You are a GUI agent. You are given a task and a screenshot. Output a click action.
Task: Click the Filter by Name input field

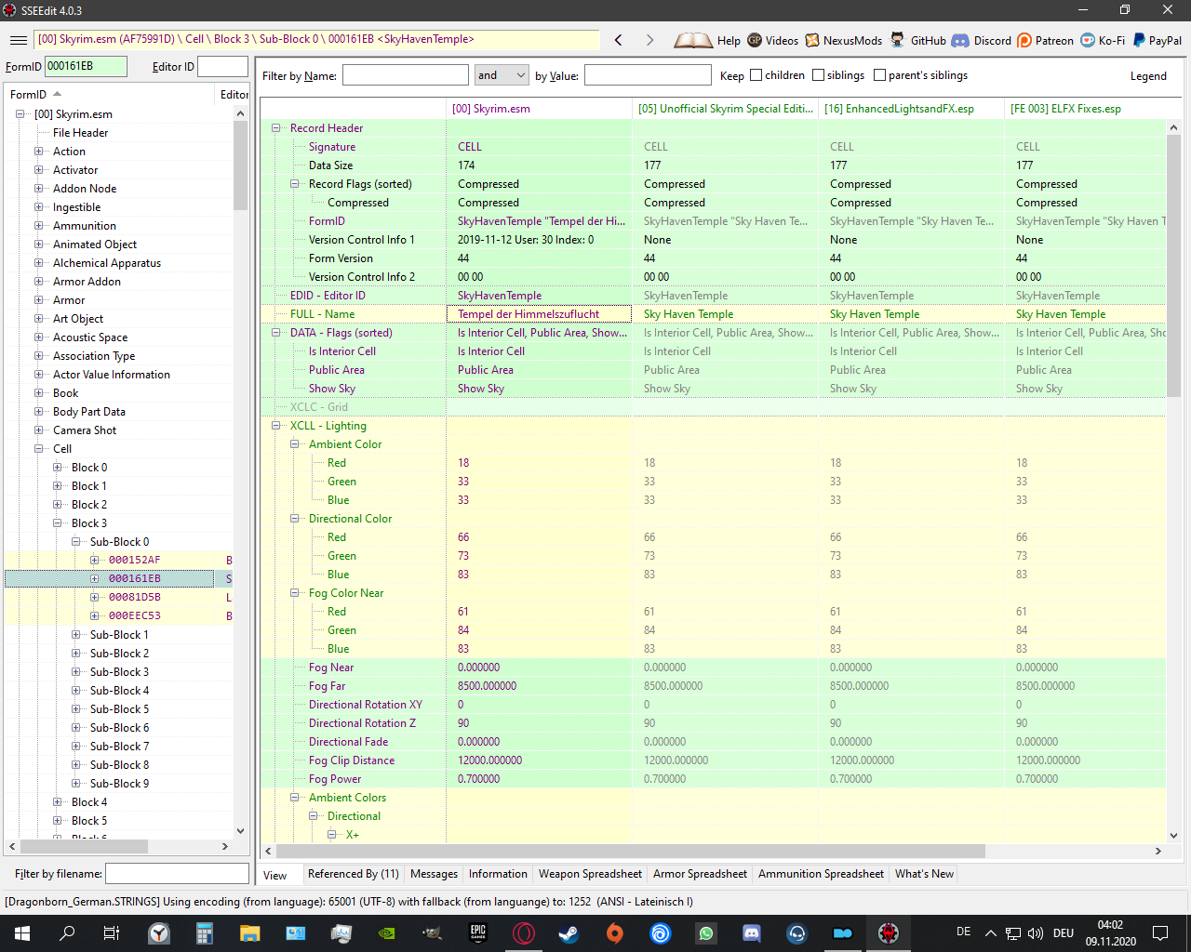click(x=406, y=75)
